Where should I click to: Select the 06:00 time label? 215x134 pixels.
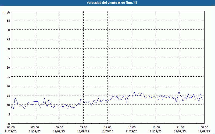(59, 127)
